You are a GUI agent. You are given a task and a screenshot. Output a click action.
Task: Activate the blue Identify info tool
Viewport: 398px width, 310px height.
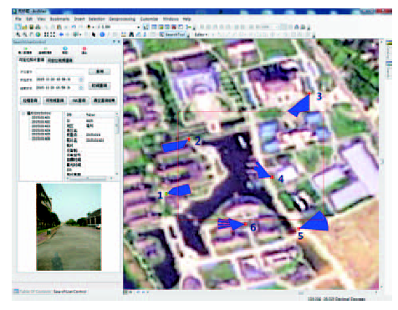coord(102,34)
